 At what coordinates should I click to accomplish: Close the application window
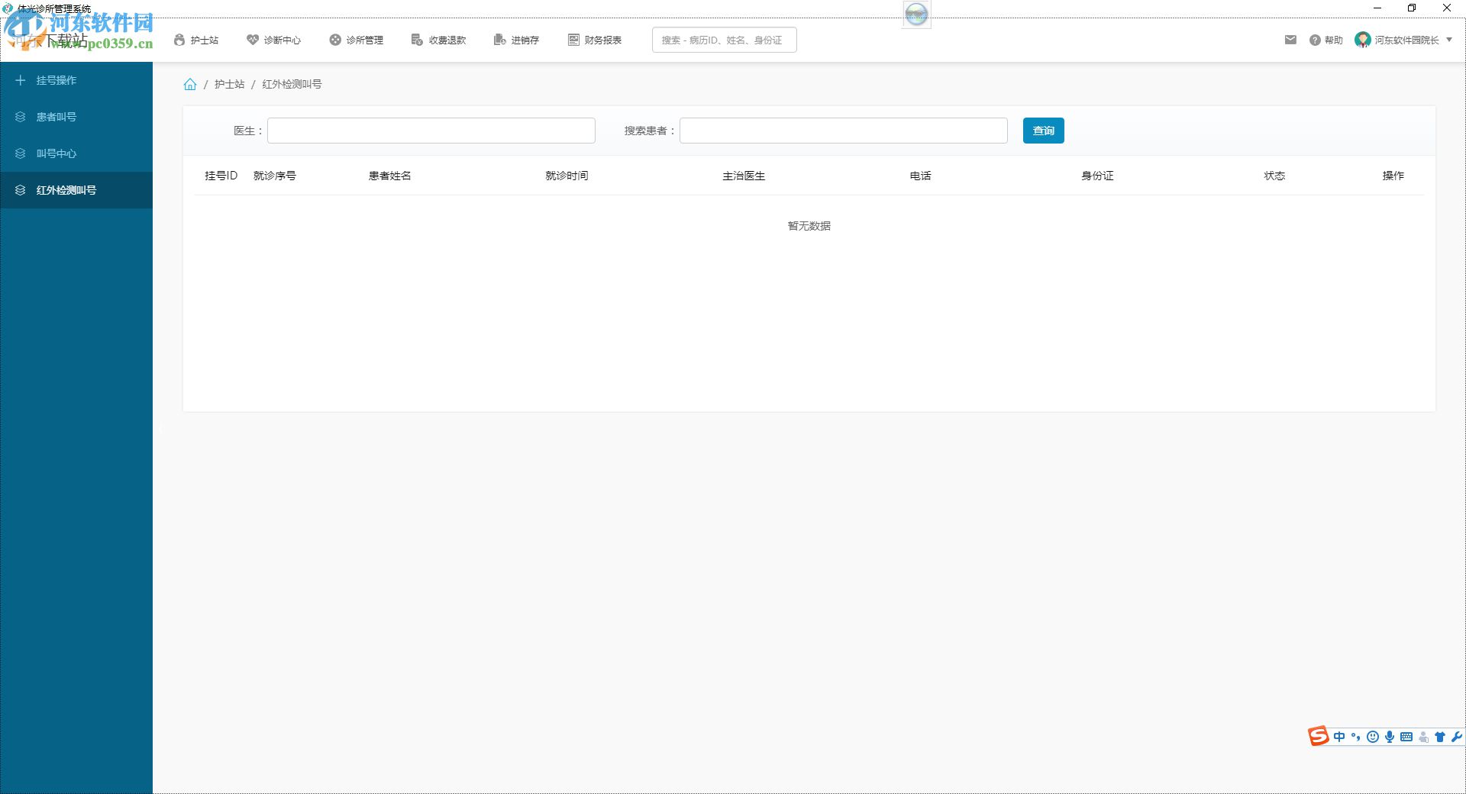[x=1446, y=8]
